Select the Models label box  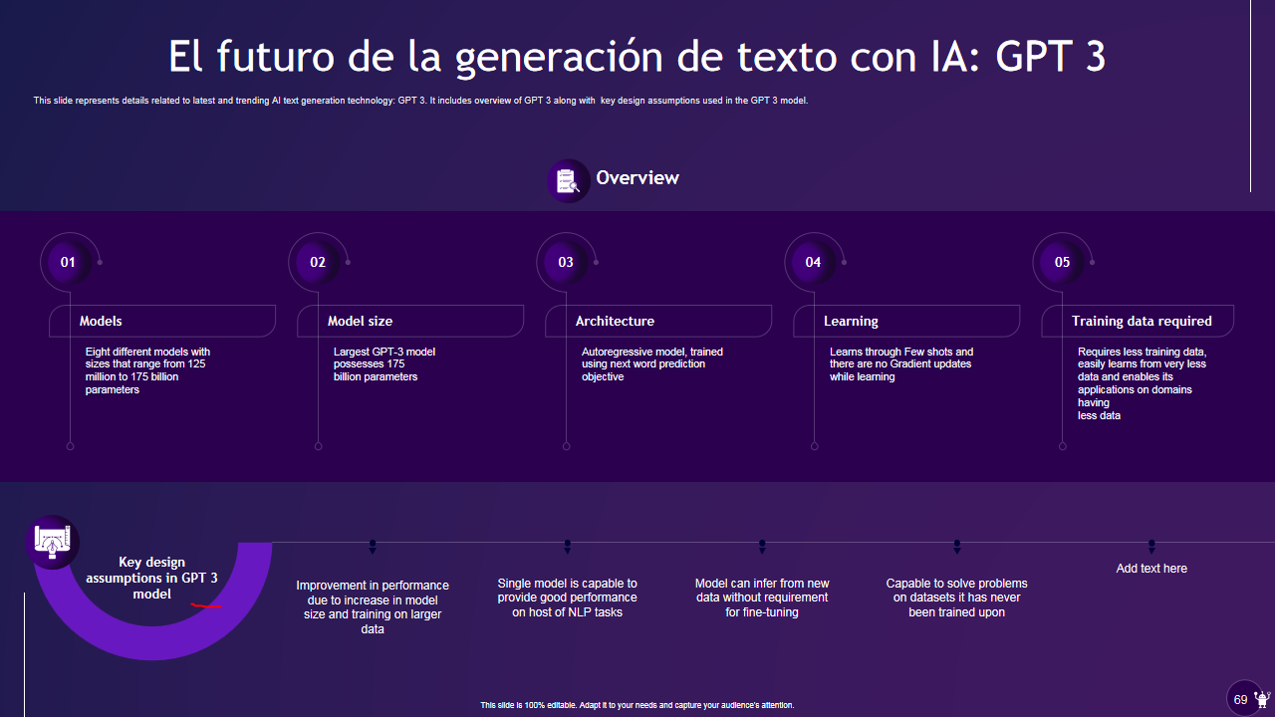tap(162, 321)
